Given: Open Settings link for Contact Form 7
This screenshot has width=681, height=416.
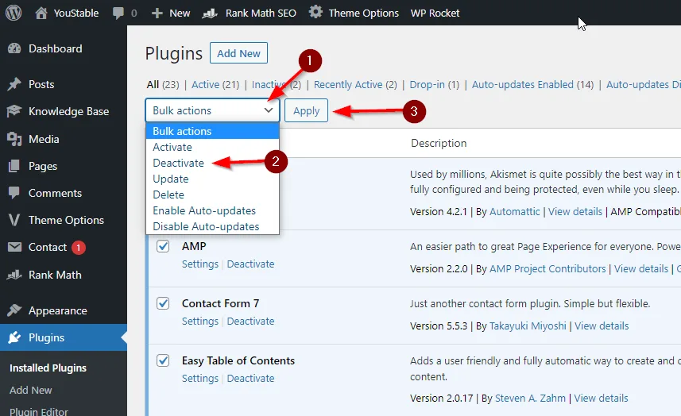Looking at the screenshot, I should click(x=199, y=322).
